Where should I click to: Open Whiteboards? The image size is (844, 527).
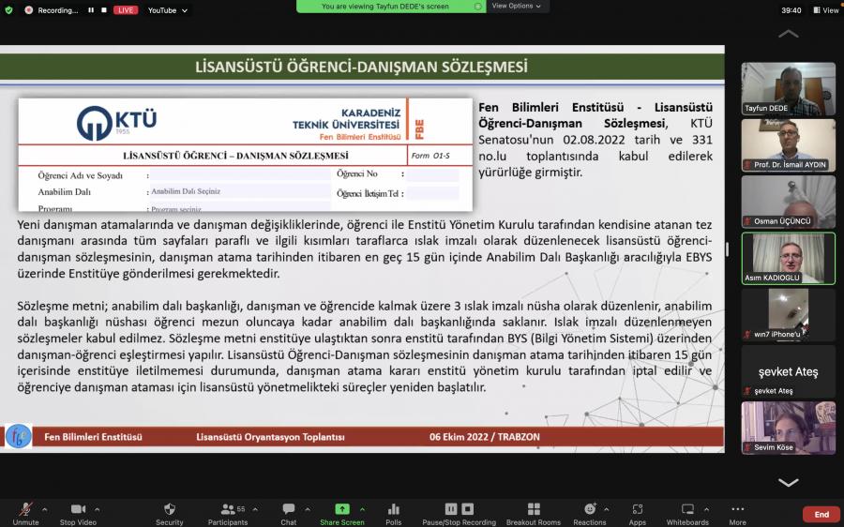point(687,514)
